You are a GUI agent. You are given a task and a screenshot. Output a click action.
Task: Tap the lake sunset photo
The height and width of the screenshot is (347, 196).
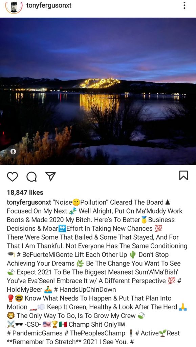(x=98, y=91)
